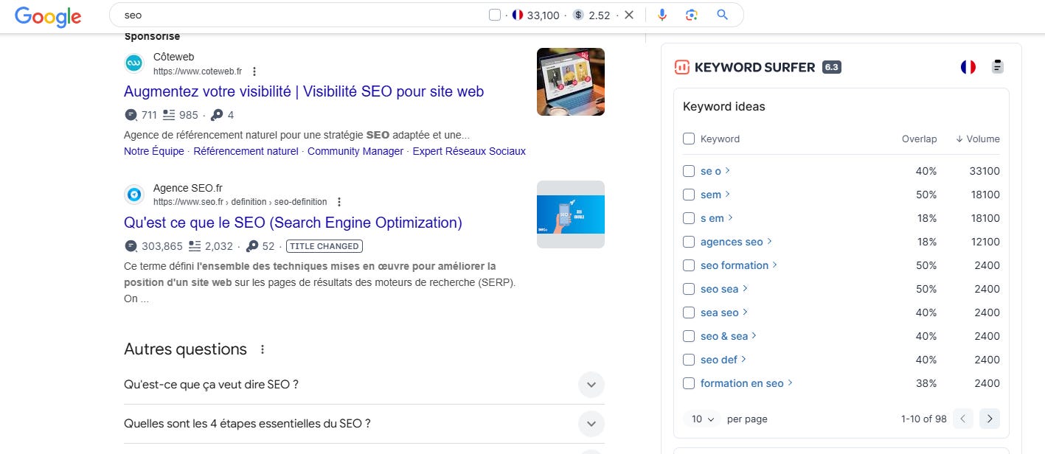This screenshot has width=1045, height=454.
Task: Click the Overlap column header
Action: click(919, 139)
